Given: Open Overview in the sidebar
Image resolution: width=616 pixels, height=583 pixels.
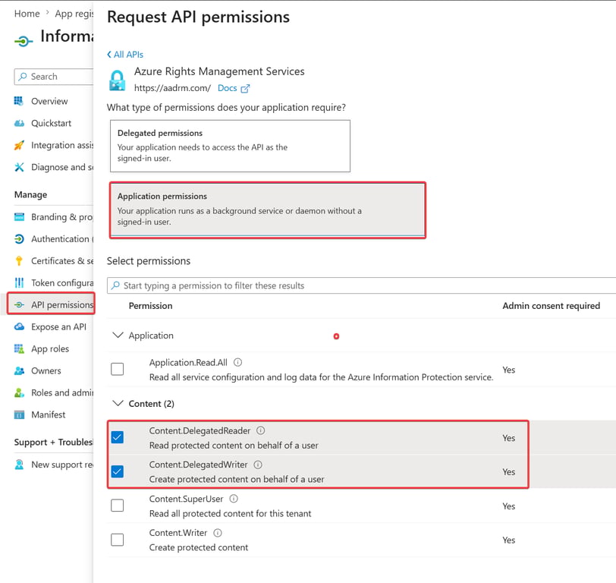Looking at the screenshot, I should click(x=49, y=101).
